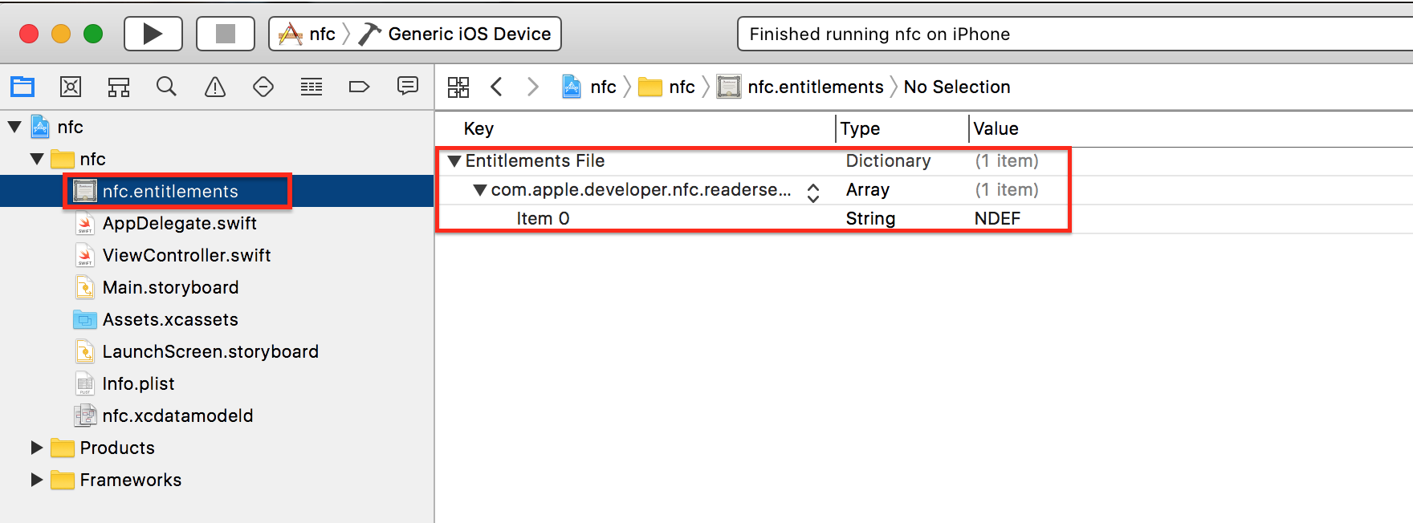The width and height of the screenshot is (1413, 523).
Task: Open the Breakpoint navigator icon
Action: [x=359, y=87]
